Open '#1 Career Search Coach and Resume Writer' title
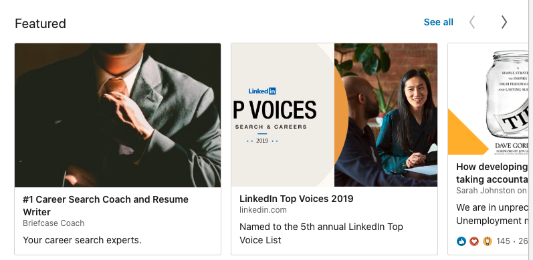The height and width of the screenshot is (260, 533). (x=106, y=205)
